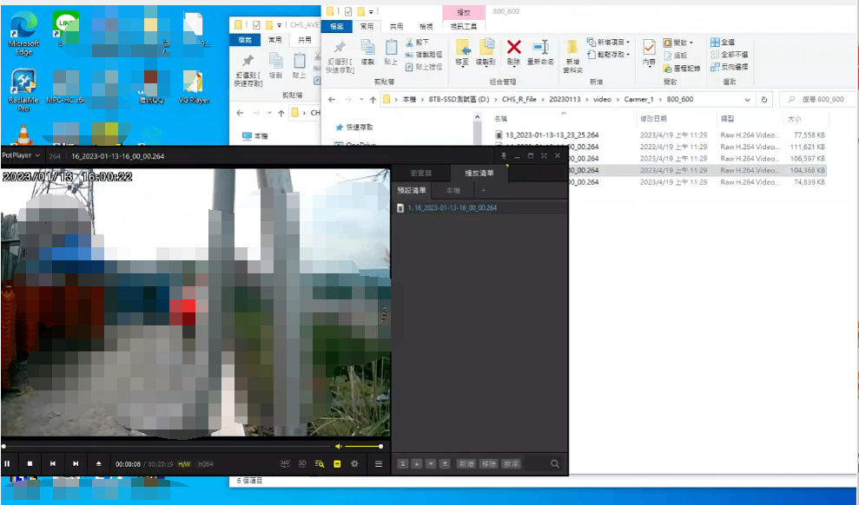Viewport: 859px width, 505px height.
Task: Select the 本機 playlist tab
Action: coord(453,190)
